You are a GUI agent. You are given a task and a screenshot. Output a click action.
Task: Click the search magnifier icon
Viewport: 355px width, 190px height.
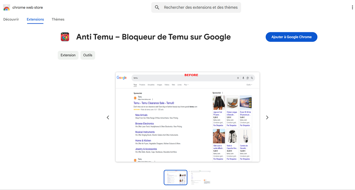[x=157, y=7]
